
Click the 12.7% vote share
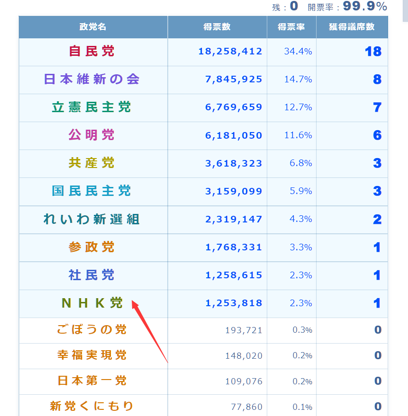coord(298,107)
